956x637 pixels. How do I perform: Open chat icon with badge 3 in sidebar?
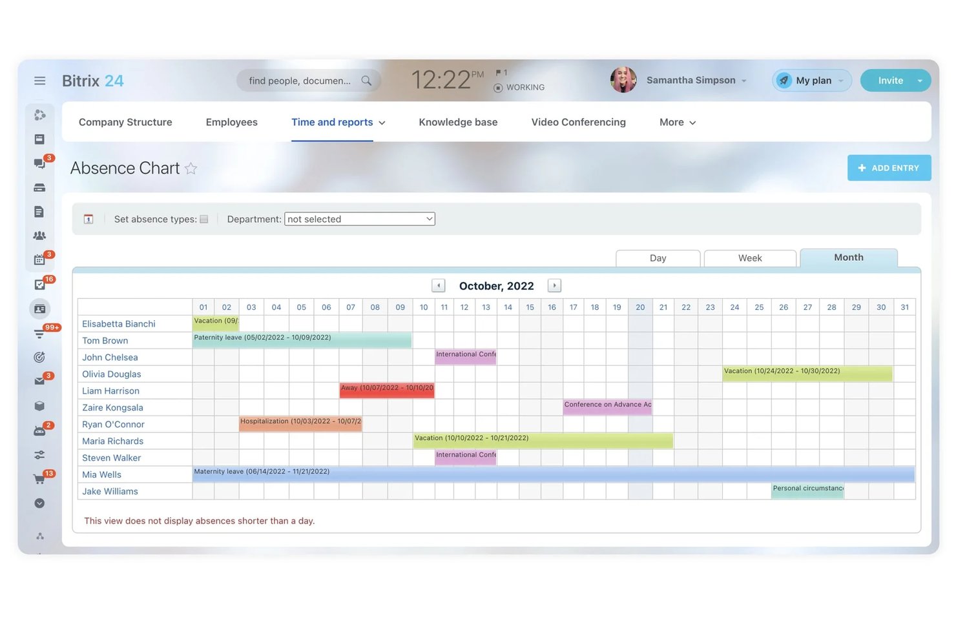click(40, 163)
